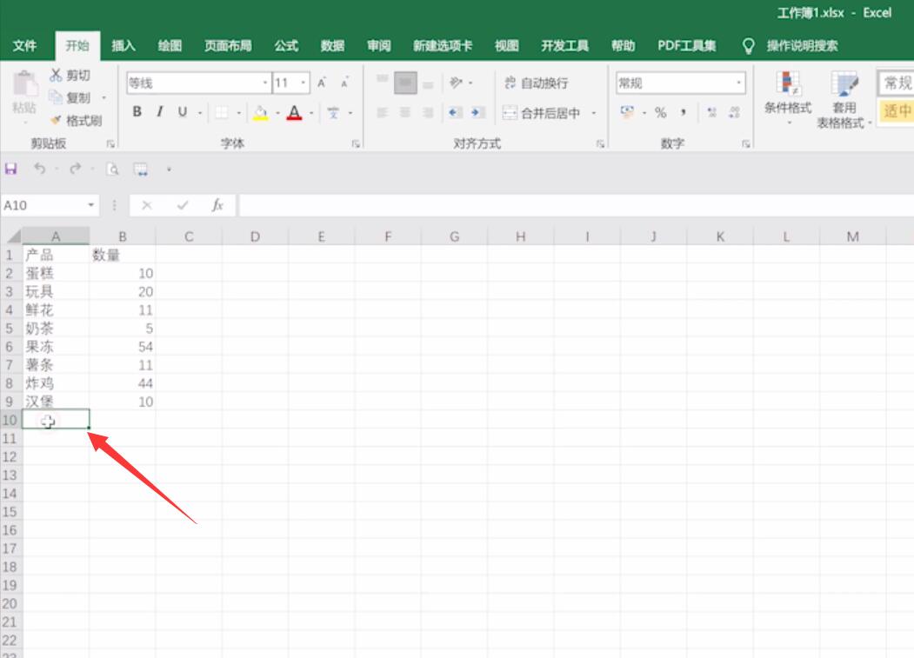Viewport: 914px width, 658px height.
Task: Open Conditional Formatting (条件格式)
Action: click(x=788, y=97)
